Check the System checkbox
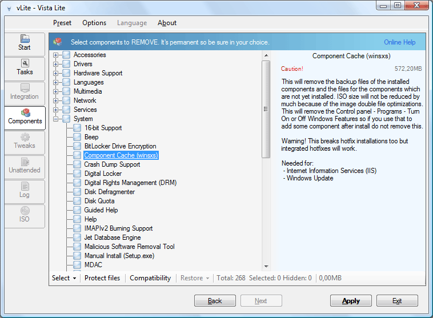The height and width of the screenshot is (318, 433). pyautogui.click(x=66, y=119)
